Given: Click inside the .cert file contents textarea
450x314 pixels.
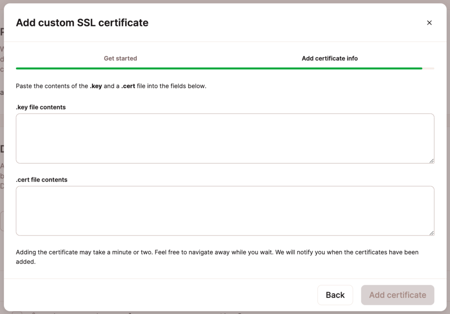Looking at the screenshot, I should [225, 211].
